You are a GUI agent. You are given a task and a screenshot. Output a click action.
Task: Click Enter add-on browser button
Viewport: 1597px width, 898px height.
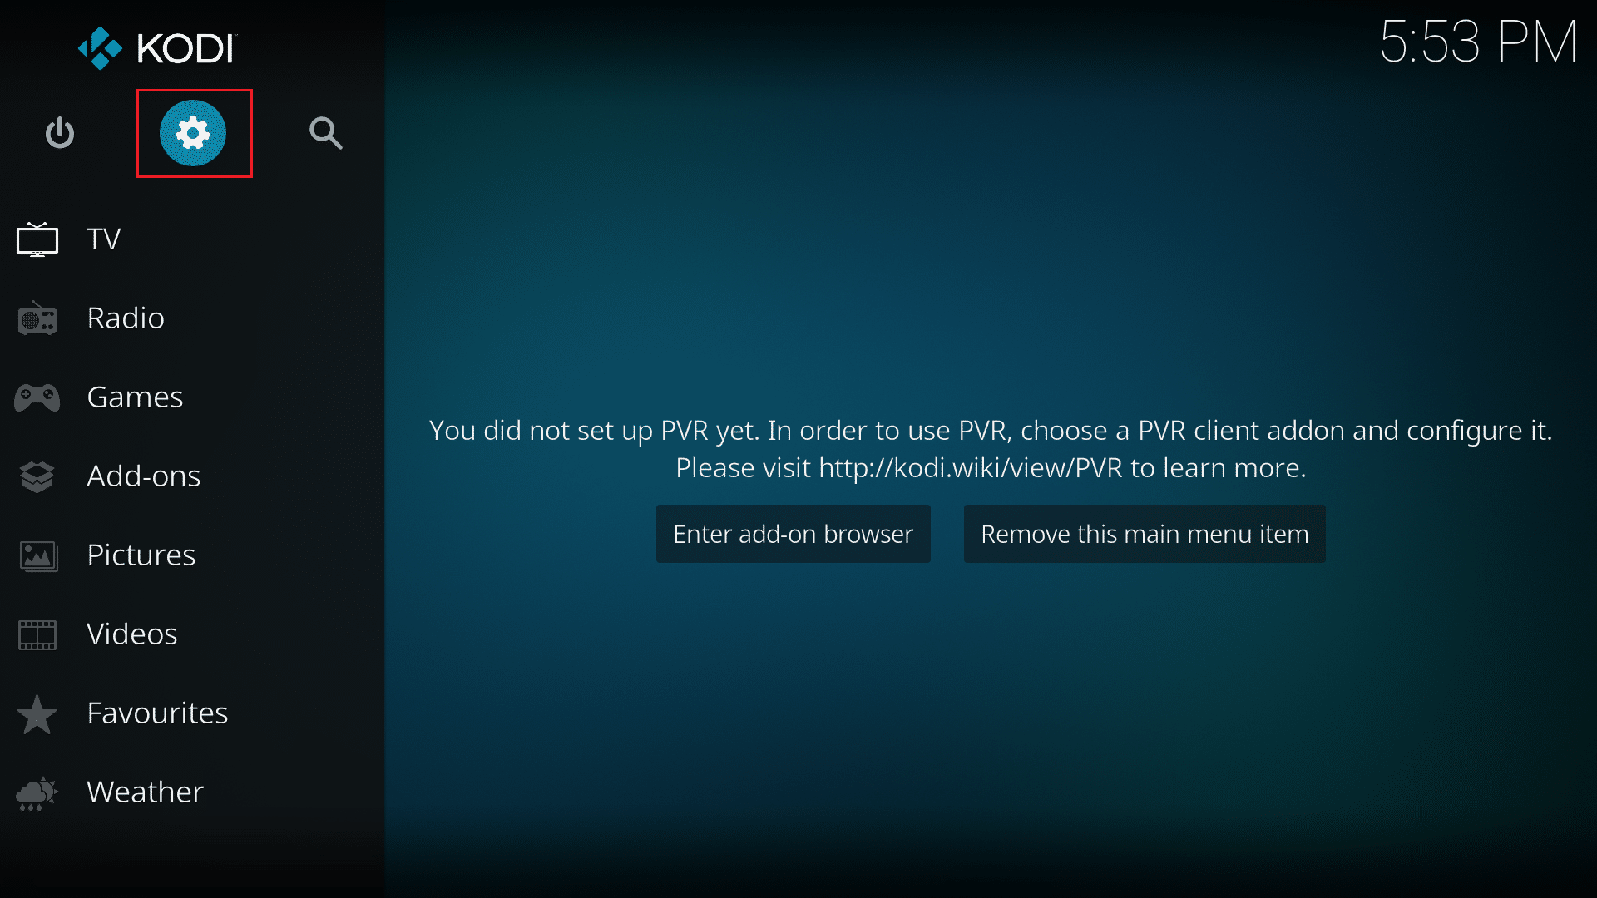point(793,533)
